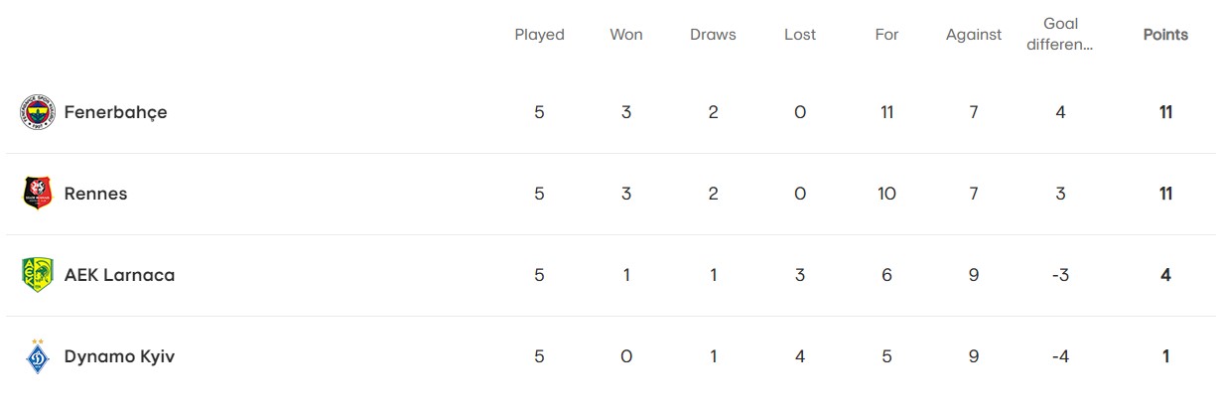Open the Dynamo Kyiv team name link

pyautogui.click(x=119, y=356)
